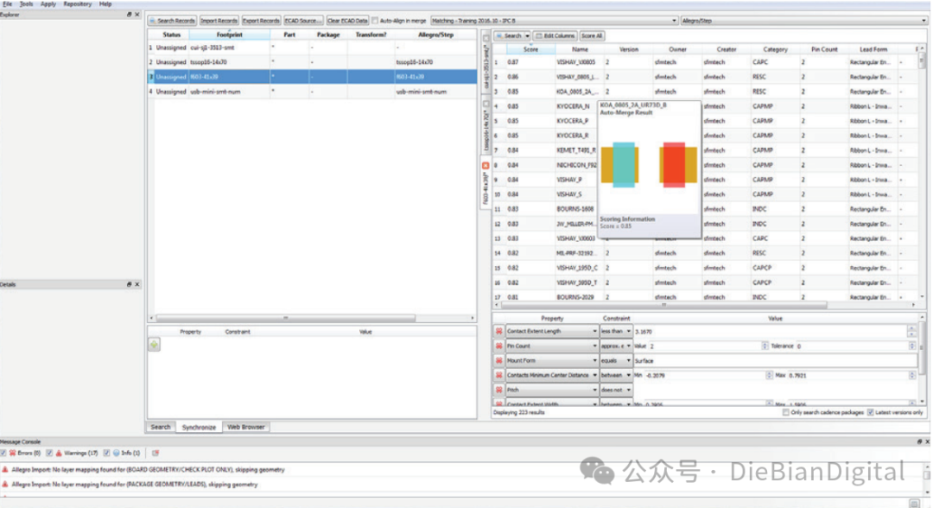Open the Search button dropdown arrow
This screenshot has width=933, height=508.
[x=527, y=36]
